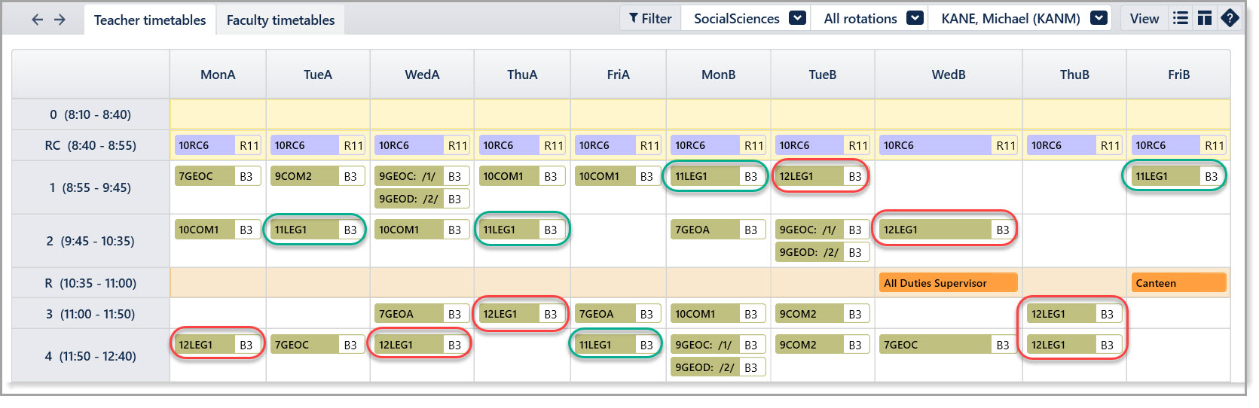The image size is (1259, 408).
Task: Select period 4 (11:50 - 12:40) row label
Action: [x=90, y=356]
